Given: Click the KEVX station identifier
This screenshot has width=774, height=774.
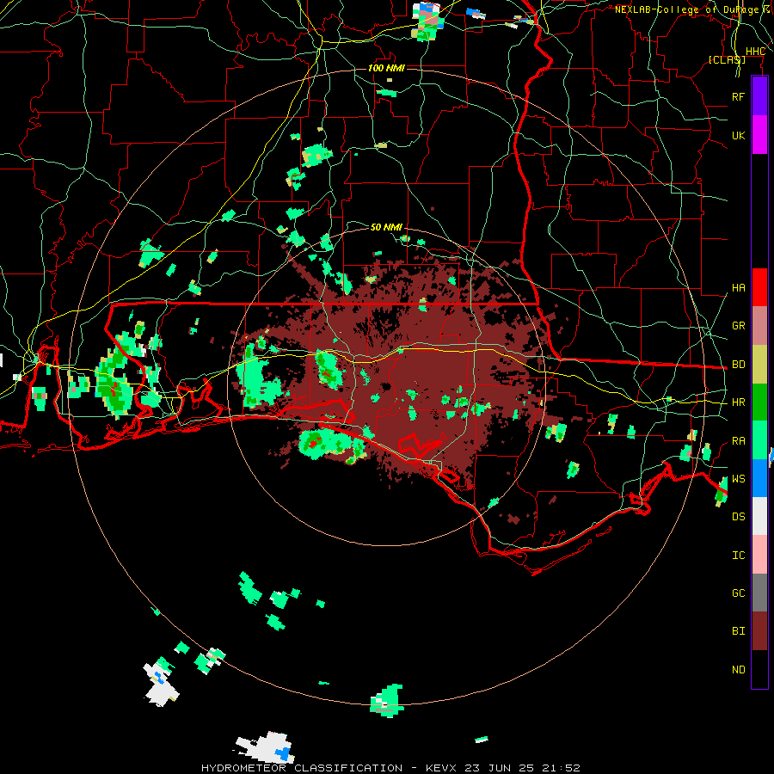Looking at the screenshot, I should pyautogui.click(x=442, y=768).
